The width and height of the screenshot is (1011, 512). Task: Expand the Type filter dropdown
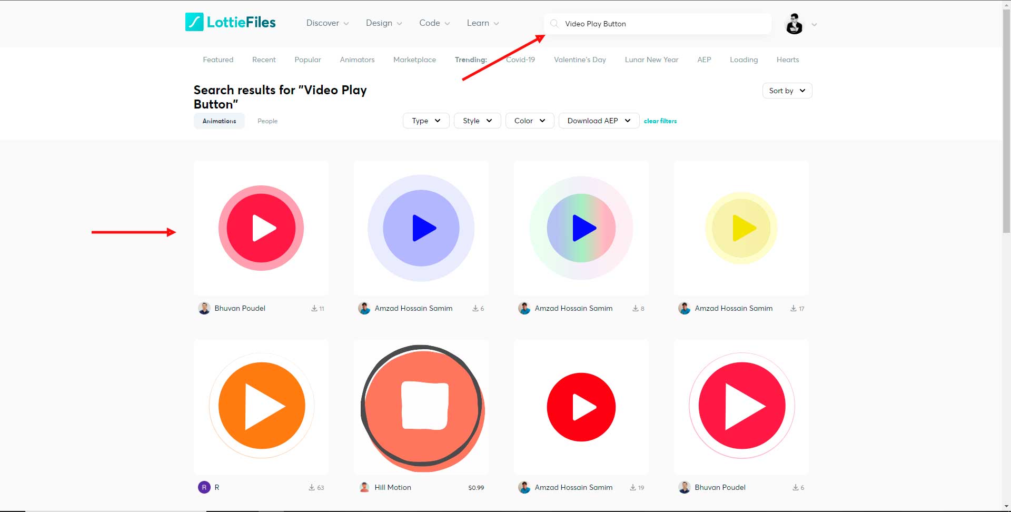click(x=426, y=121)
